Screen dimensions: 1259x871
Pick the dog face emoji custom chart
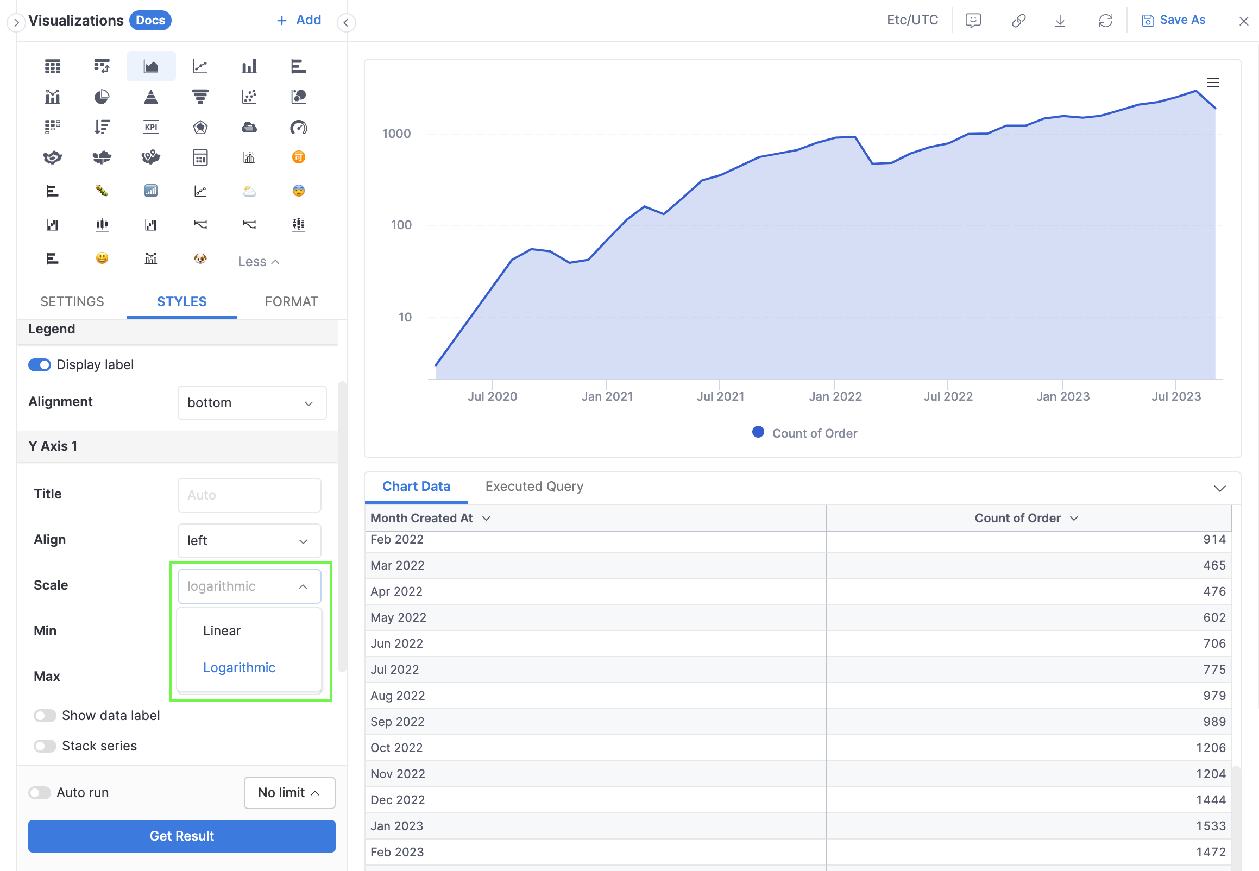[200, 257]
